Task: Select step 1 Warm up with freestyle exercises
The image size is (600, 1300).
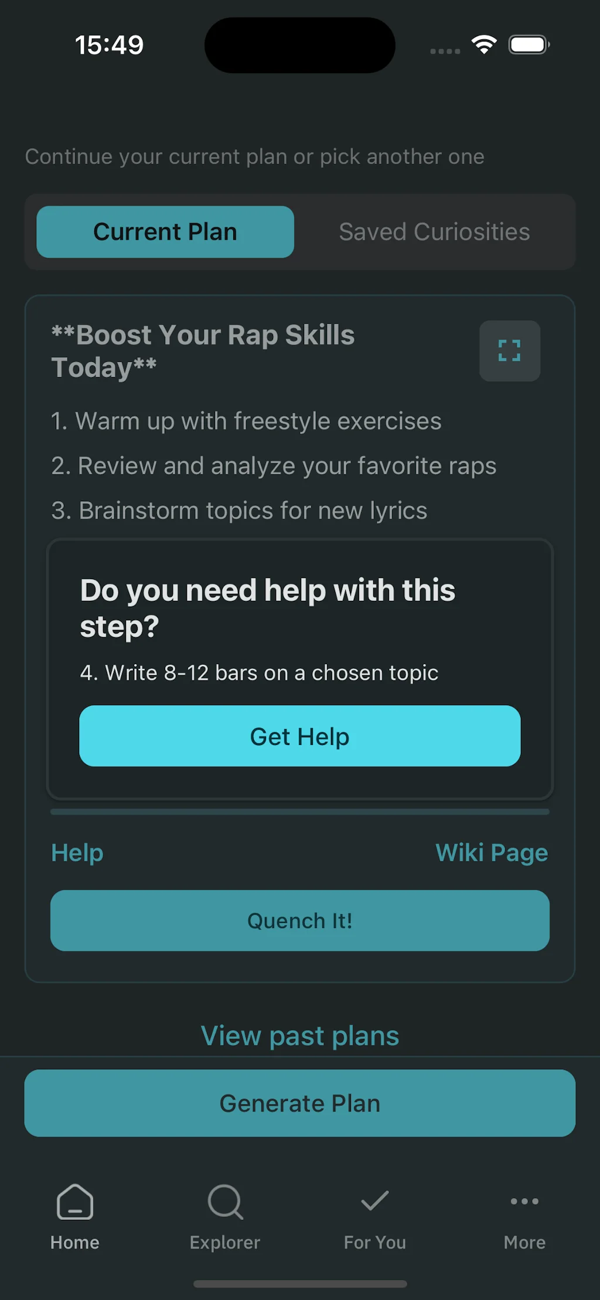Action: [246, 421]
